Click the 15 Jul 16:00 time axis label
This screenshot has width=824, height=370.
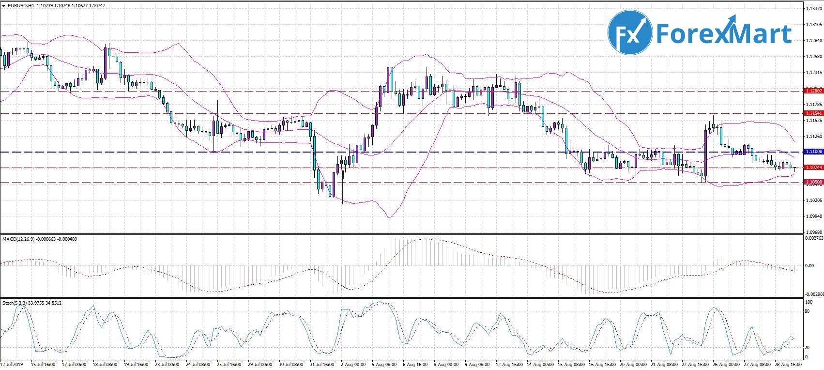(x=43, y=365)
